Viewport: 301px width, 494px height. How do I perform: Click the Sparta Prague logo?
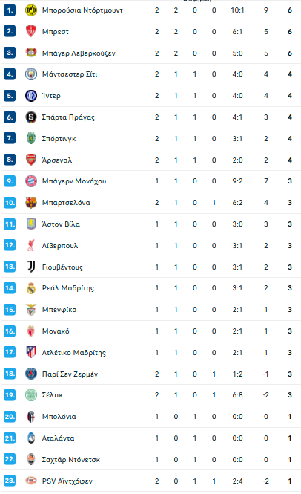coord(31,117)
